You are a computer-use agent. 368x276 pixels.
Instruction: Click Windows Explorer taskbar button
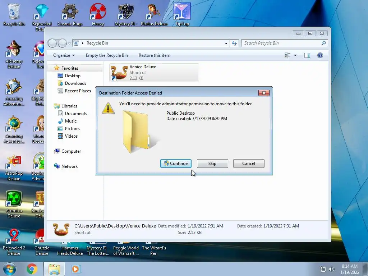(54, 269)
